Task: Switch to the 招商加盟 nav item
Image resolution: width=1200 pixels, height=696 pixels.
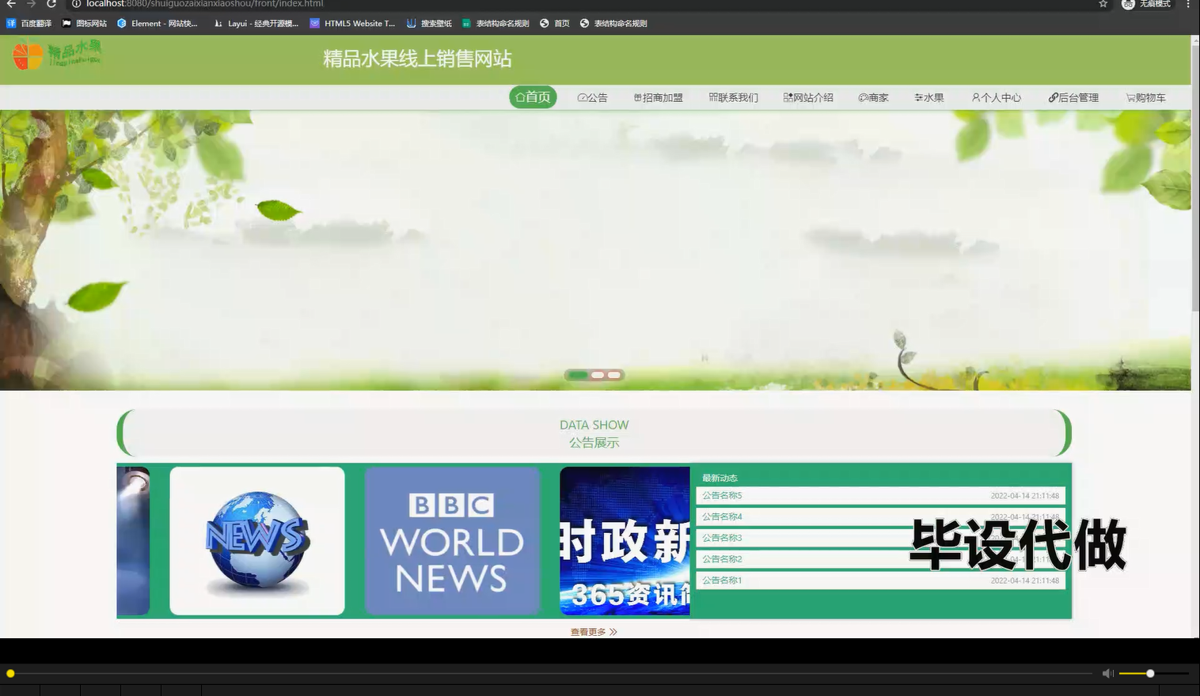Action: [658, 97]
